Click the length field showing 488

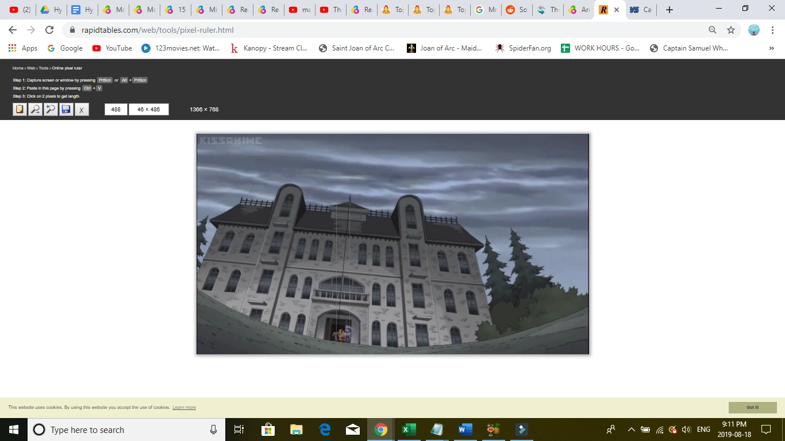click(116, 109)
